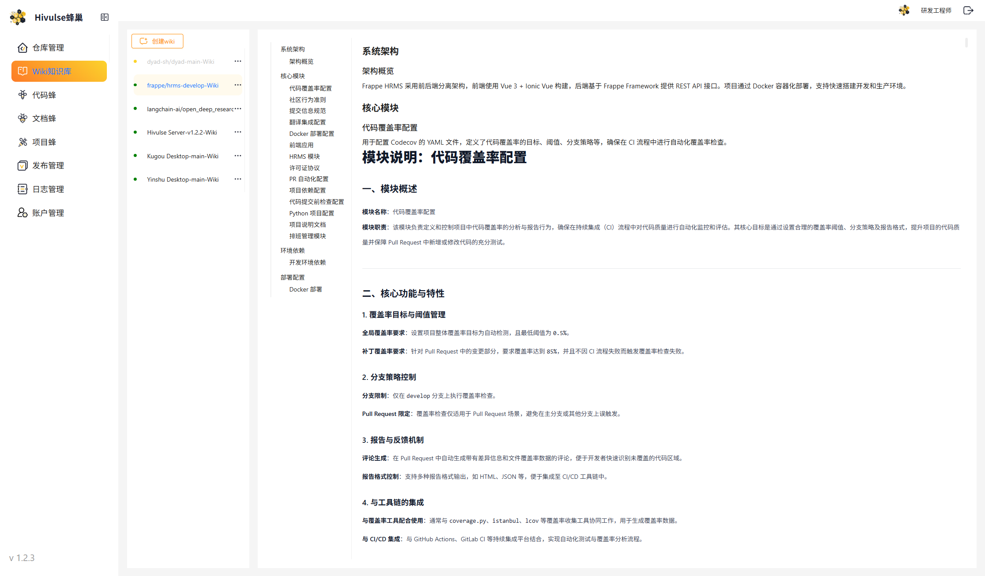Select frappe/hrms-develop-Wiki in the wiki list
The width and height of the screenshot is (985, 576).
click(182, 85)
